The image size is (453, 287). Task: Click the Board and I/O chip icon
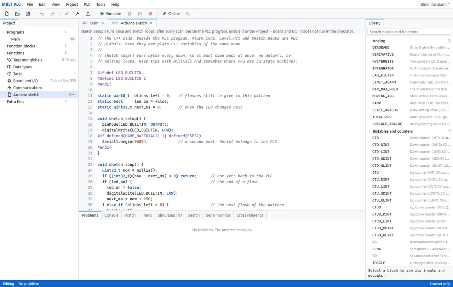pyautogui.click(x=10, y=81)
